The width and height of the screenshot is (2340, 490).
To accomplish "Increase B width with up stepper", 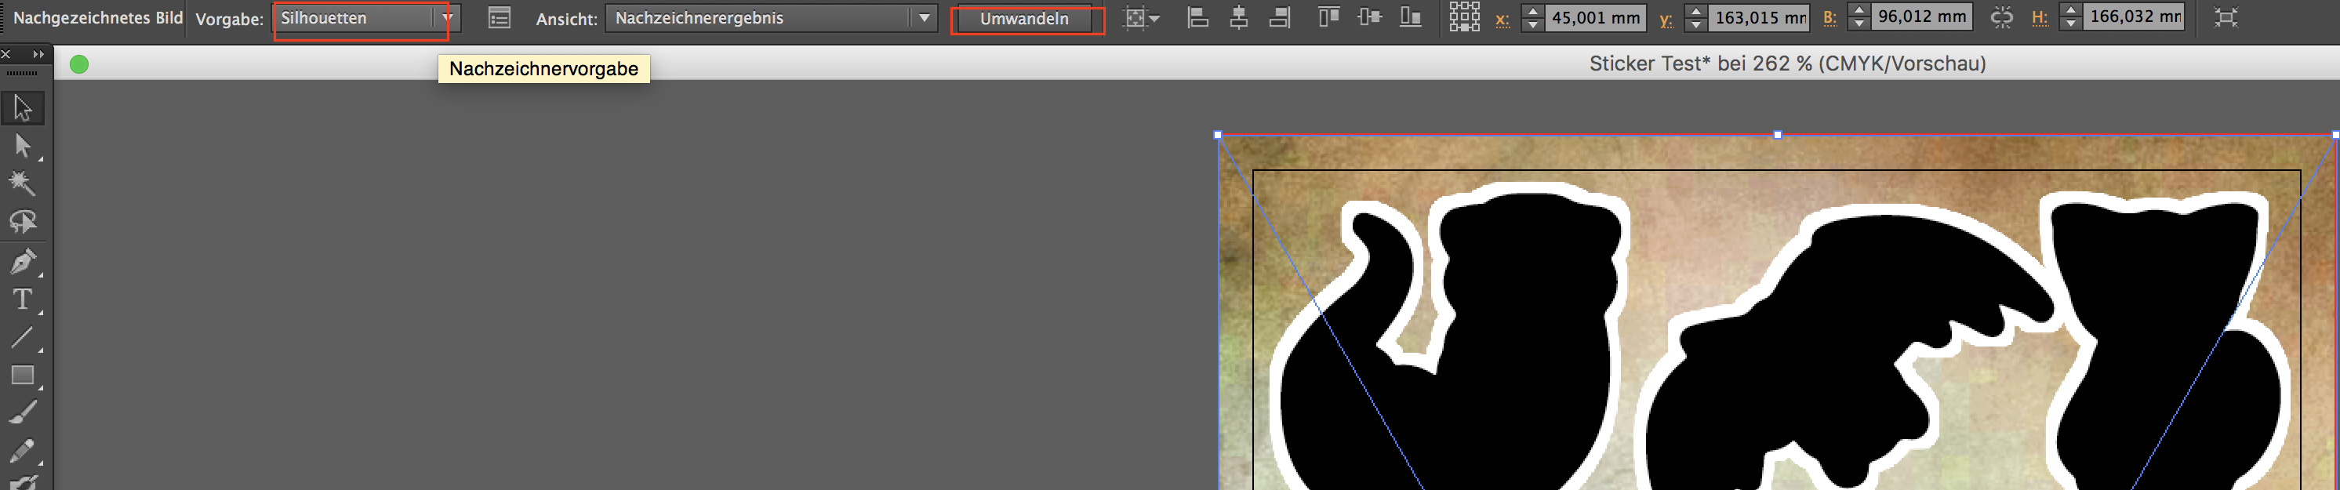I will click(x=1859, y=10).
